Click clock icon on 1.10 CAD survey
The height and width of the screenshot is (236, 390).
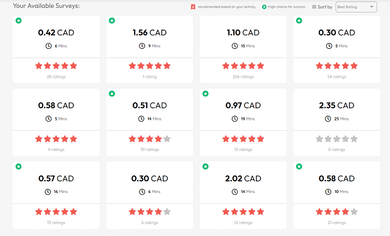coord(235,46)
